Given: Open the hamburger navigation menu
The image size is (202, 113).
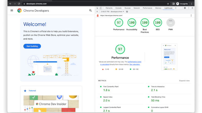Looking at the screenshot, I should [x=12, y=11].
